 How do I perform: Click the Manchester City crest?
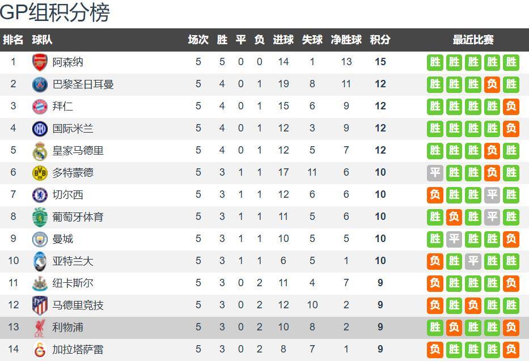40,239
